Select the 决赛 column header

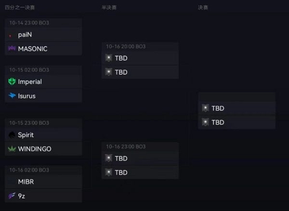pyautogui.click(x=203, y=7)
